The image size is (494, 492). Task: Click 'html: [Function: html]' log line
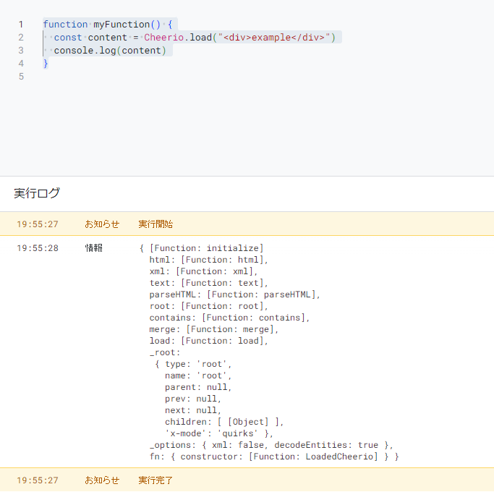(x=208, y=260)
